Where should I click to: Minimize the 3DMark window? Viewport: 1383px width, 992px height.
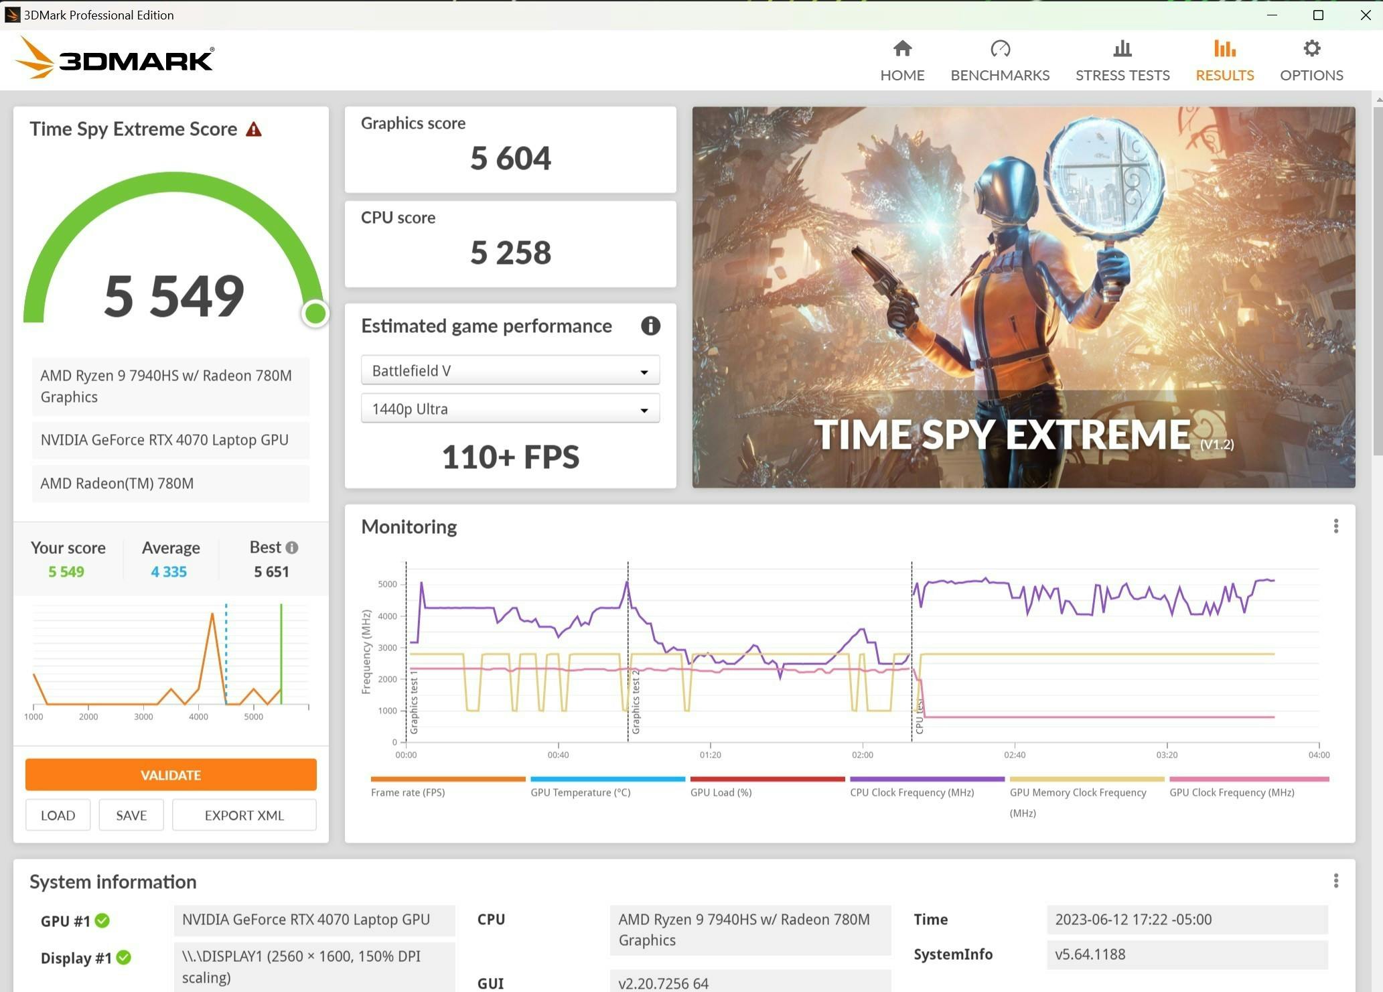[1272, 15]
